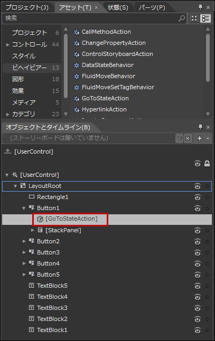Toggle lock for all objects
Viewport: 215px width, 341px height.
tap(207, 164)
